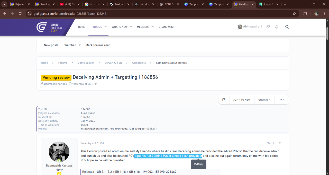
Task: View site information icon in address bar
Action: (29, 14)
